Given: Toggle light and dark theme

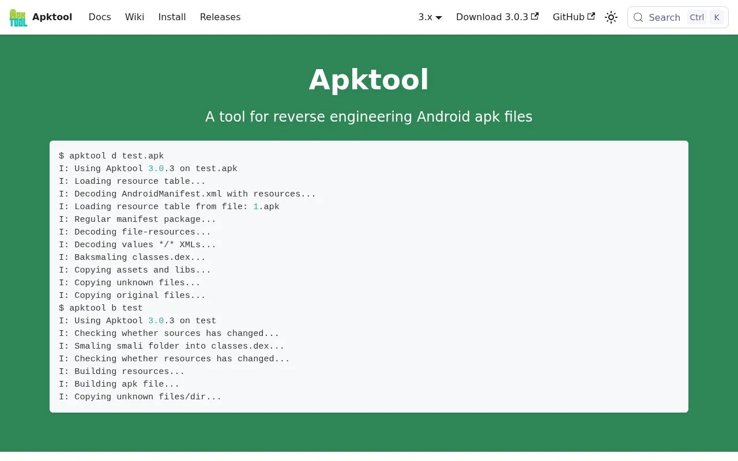Looking at the screenshot, I should point(611,17).
